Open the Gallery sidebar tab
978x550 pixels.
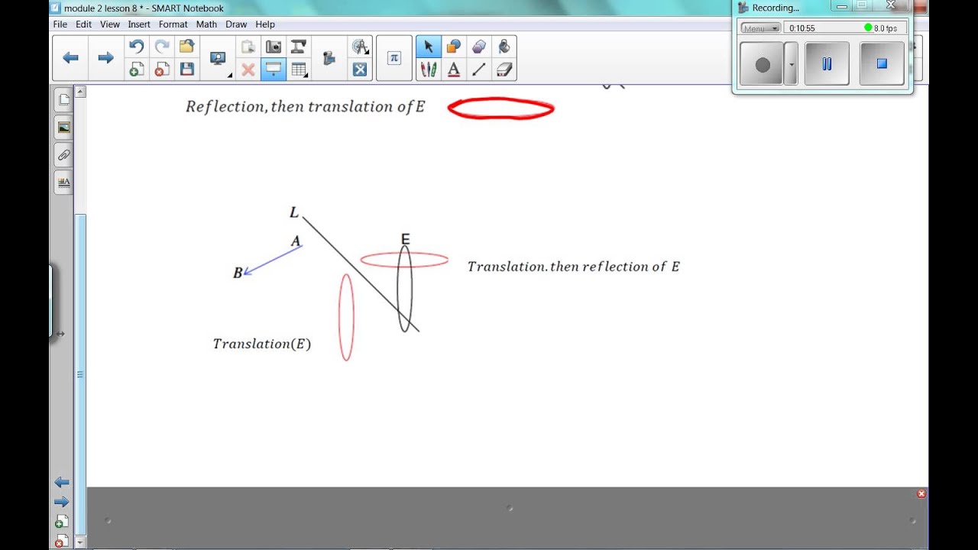coord(63,128)
